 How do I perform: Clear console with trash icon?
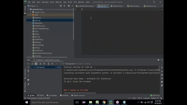point(162,85)
